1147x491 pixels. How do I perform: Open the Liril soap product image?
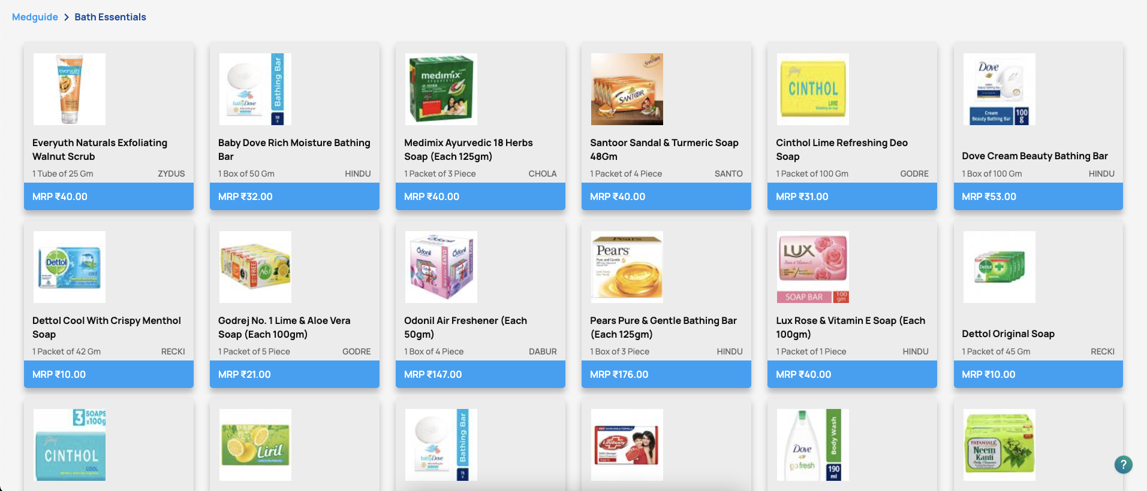[255, 445]
